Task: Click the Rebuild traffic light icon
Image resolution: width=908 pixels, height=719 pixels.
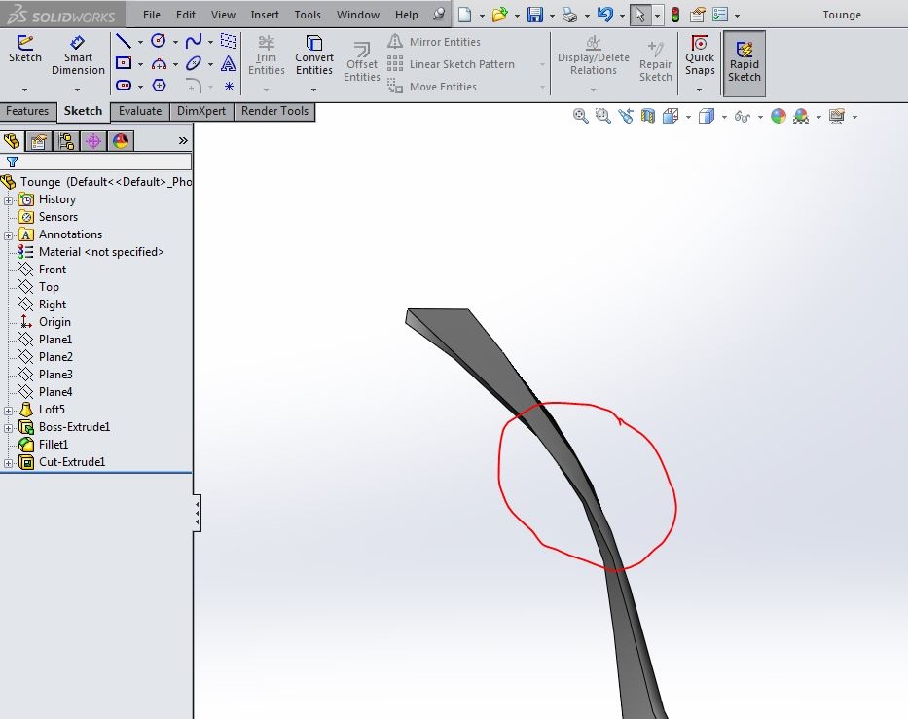Action: tap(675, 15)
